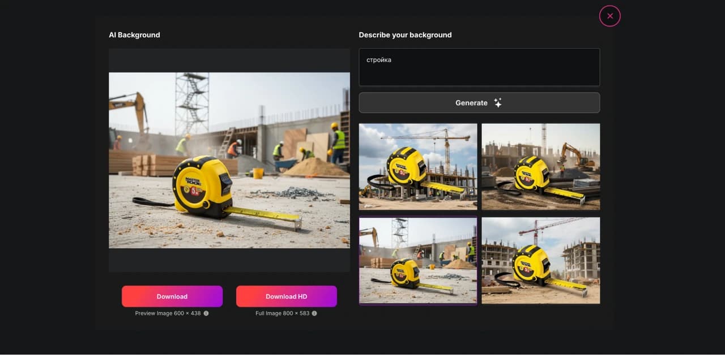This screenshot has height=355, width=725.
Task: Click the info icon beside Preview Image size
Action: click(x=206, y=313)
